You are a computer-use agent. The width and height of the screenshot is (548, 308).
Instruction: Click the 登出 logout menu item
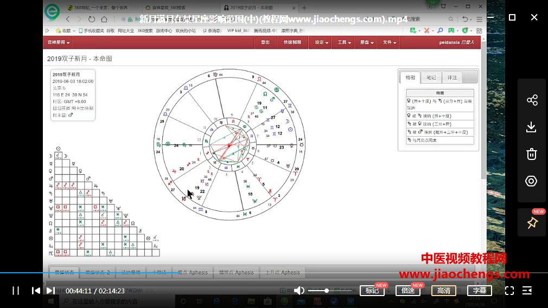pyautogui.click(x=265, y=42)
